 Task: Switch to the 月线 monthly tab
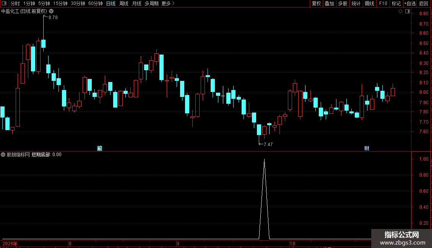136,3
